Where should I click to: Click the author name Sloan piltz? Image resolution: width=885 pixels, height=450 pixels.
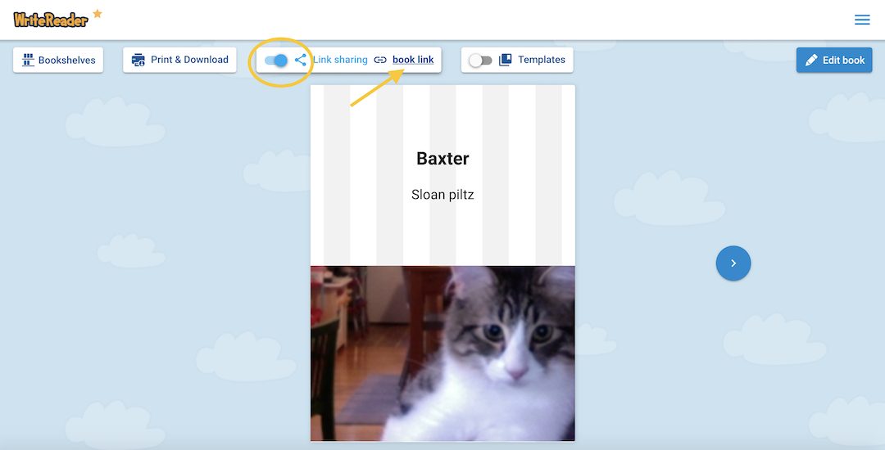pos(442,195)
